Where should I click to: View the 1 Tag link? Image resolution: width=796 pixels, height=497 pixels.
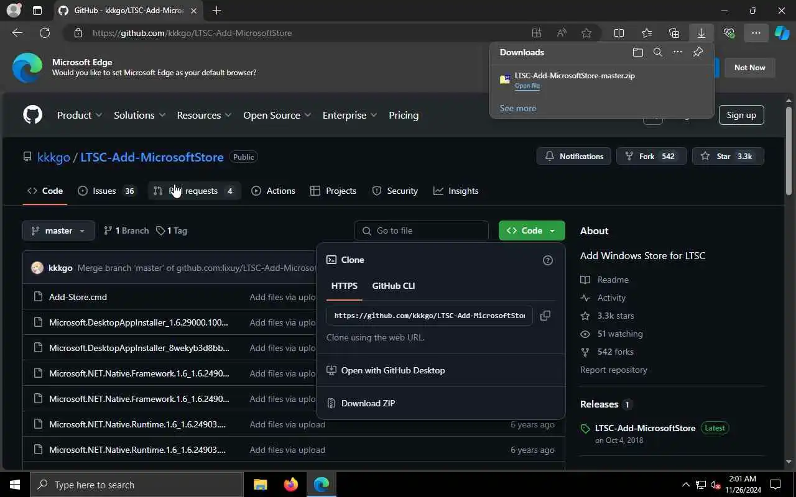pyautogui.click(x=172, y=230)
